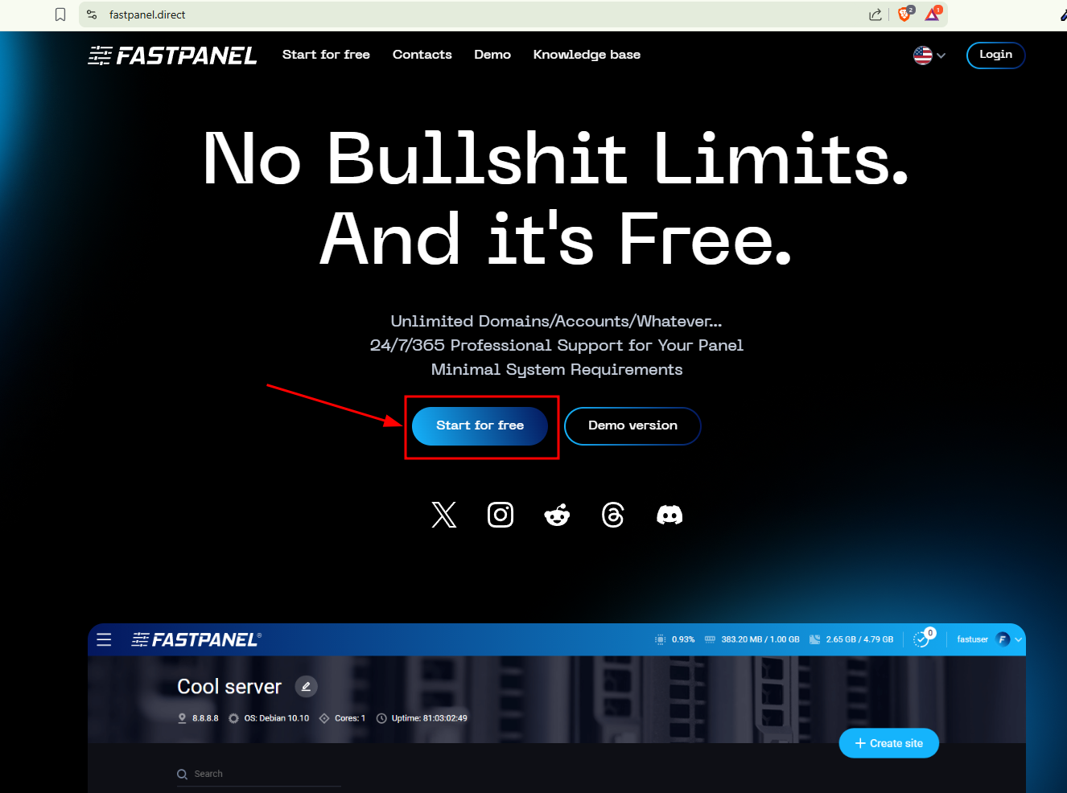Open the Threads social icon
1067x793 pixels.
[x=613, y=515]
